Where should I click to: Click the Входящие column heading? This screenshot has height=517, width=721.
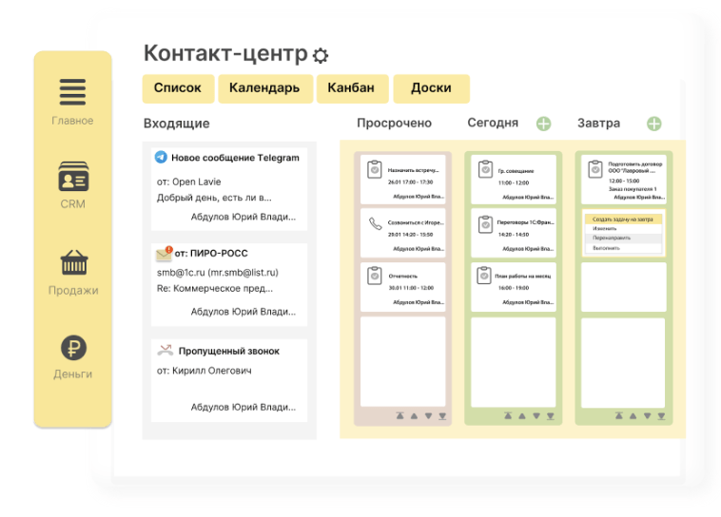click(x=177, y=124)
